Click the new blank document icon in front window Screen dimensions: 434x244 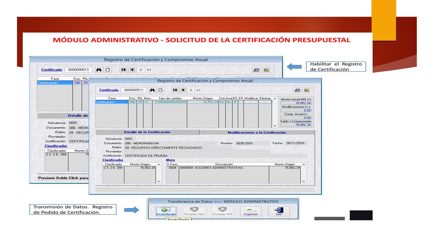point(161,90)
